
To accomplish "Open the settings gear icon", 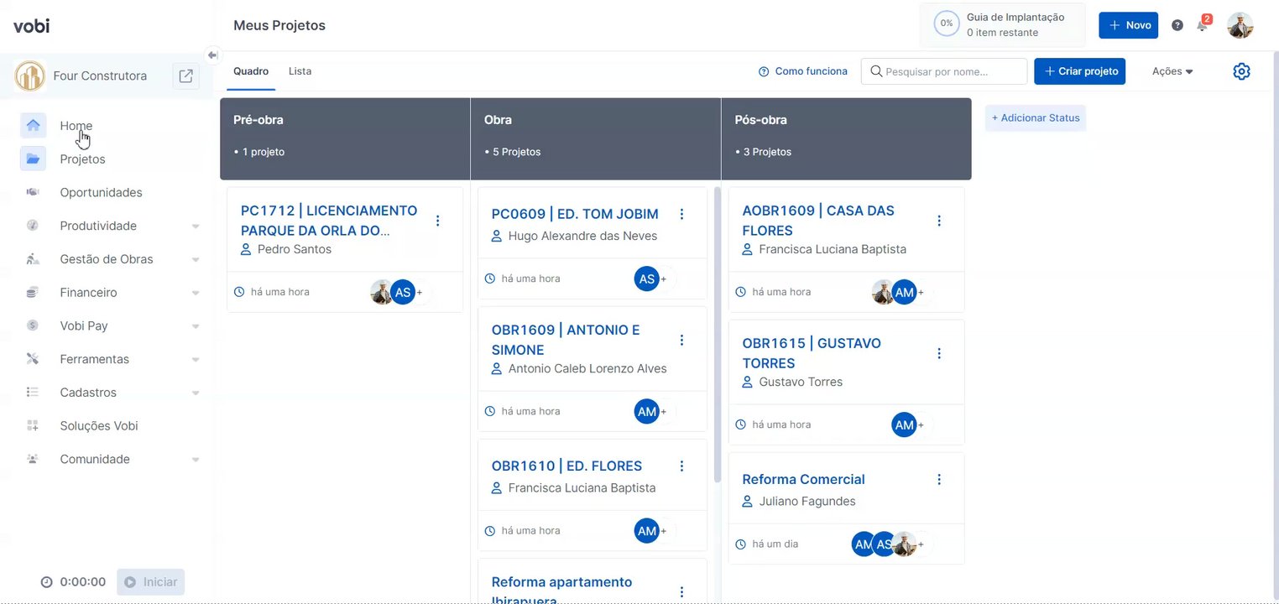I will [x=1241, y=71].
